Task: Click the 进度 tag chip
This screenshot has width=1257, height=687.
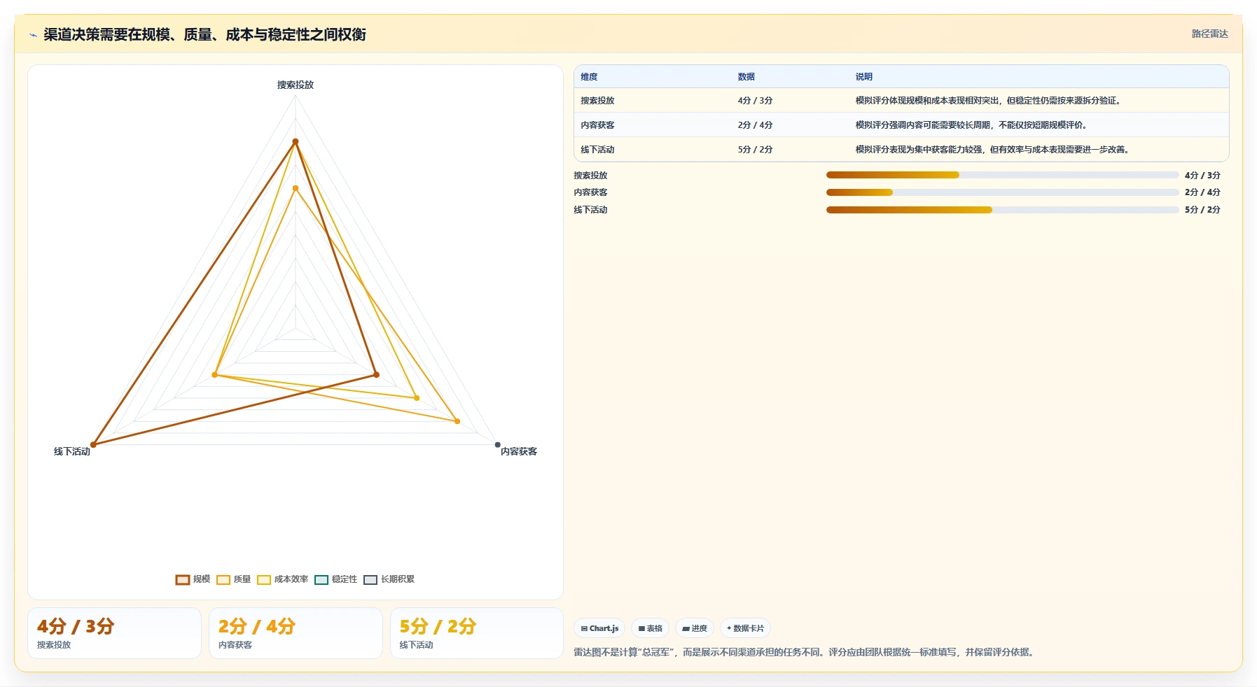Action: pyautogui.click(x=695, y=628)
